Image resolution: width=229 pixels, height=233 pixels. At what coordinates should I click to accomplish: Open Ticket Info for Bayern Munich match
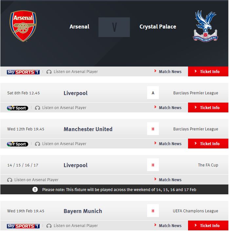(208, 225)
